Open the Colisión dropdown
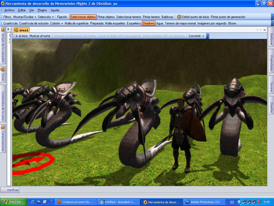 tap(56, 23)
